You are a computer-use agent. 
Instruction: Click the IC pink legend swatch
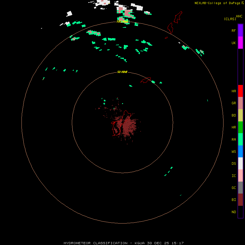(240, 176)
